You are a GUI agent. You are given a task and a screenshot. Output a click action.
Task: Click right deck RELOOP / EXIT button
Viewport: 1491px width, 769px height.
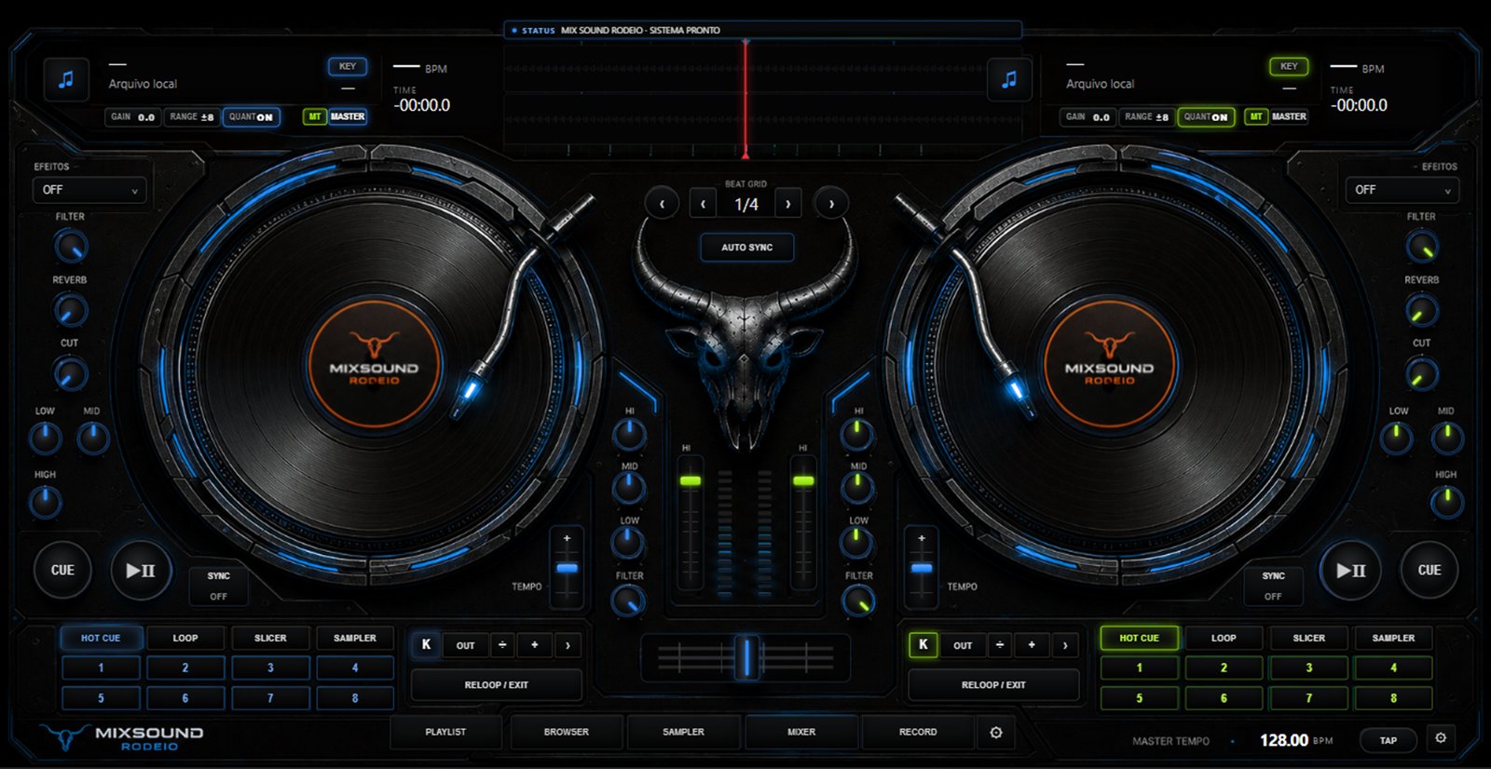pyautogui.click(x=993, y=685)
